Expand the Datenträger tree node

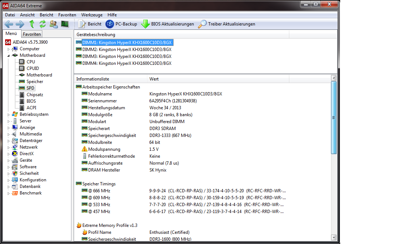[9, 141]
